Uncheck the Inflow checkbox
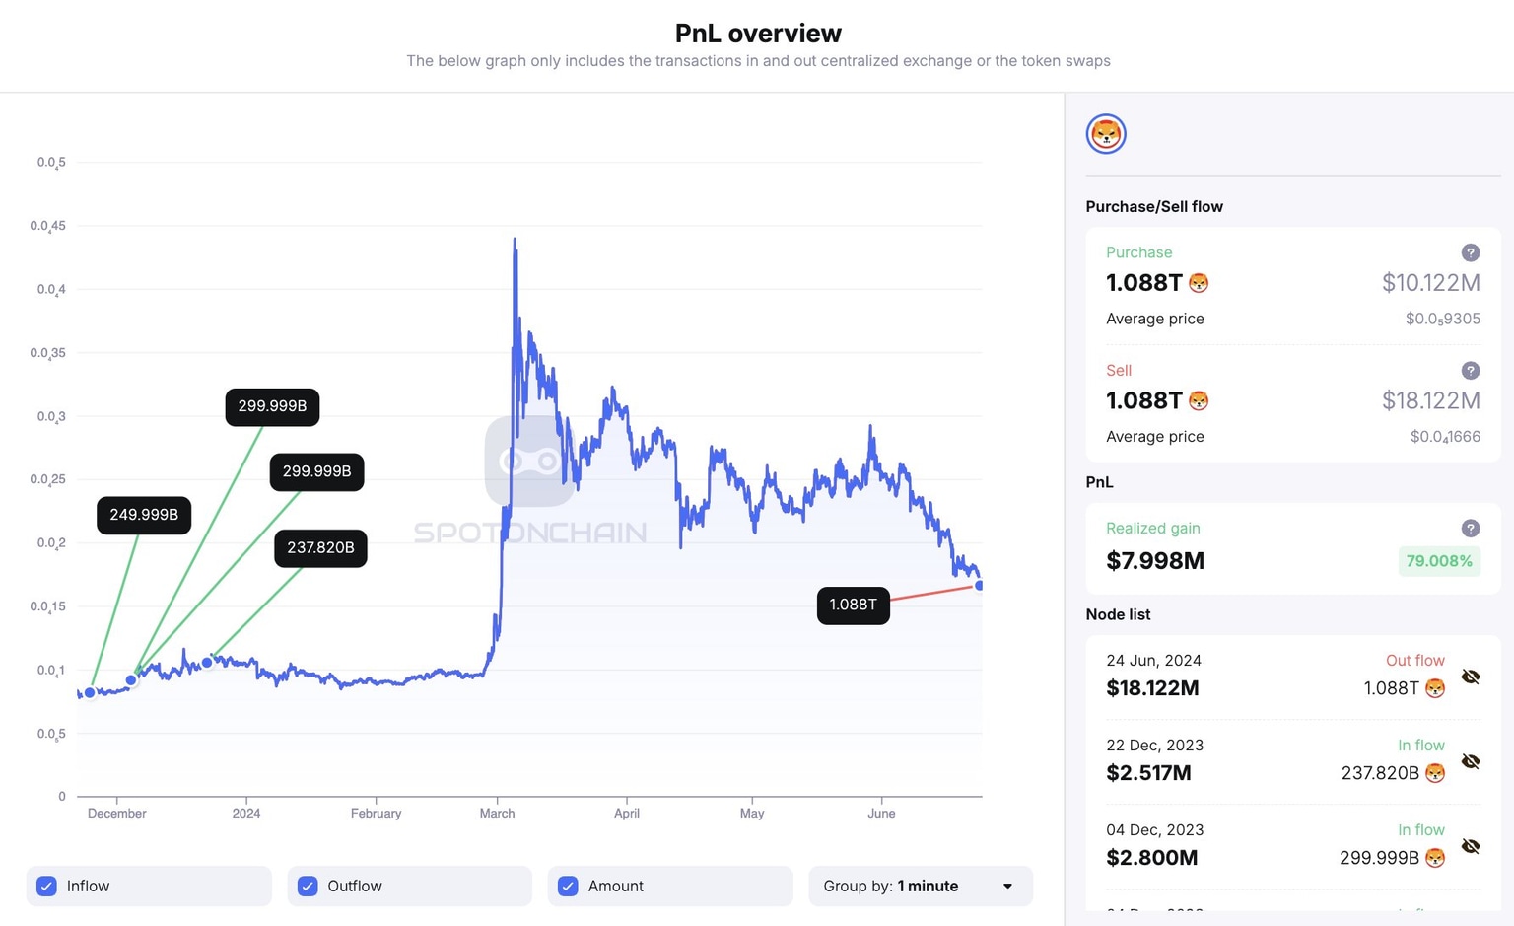This screenshot has width=1514, height=926. (x=46, y=886)
